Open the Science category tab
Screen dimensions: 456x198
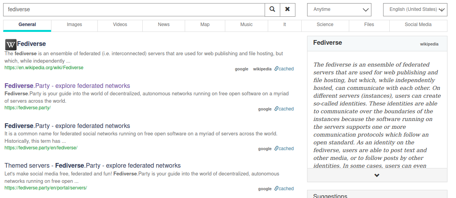[325, 25]
